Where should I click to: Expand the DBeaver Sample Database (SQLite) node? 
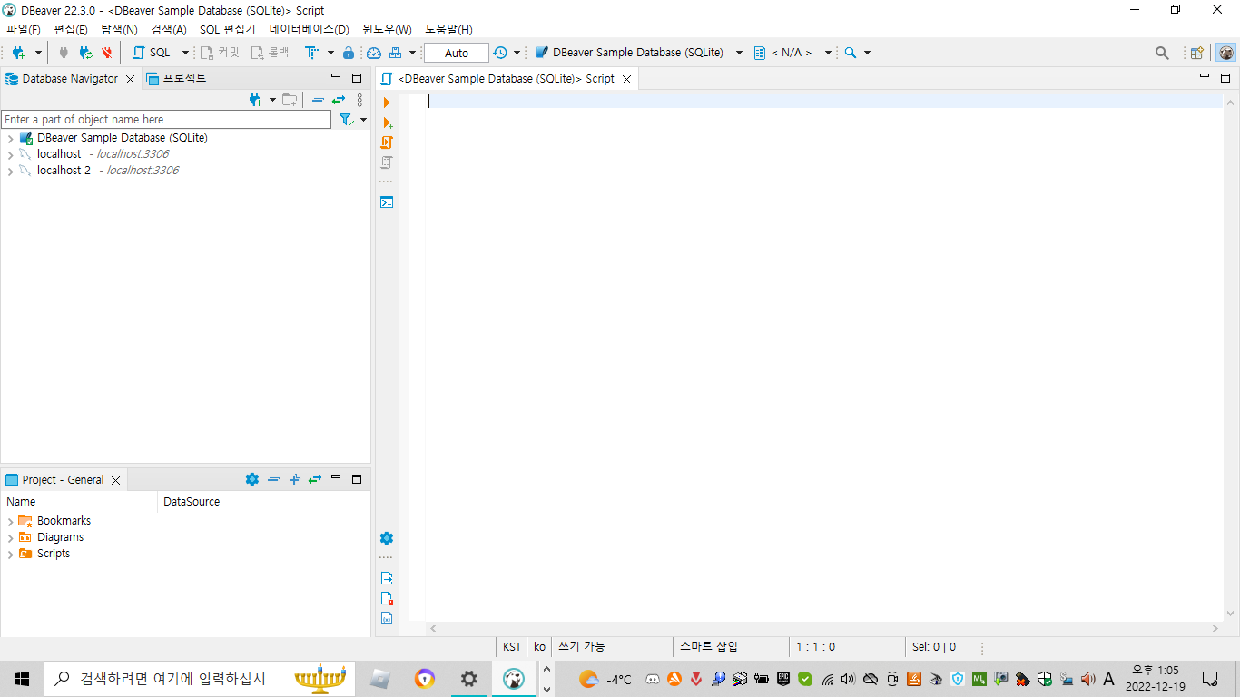pos(10,139)
